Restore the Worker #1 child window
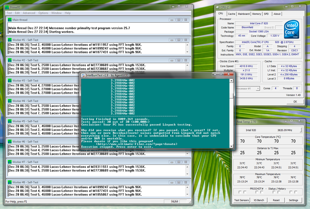The image size is (310, 209). [x=179, y=40]
